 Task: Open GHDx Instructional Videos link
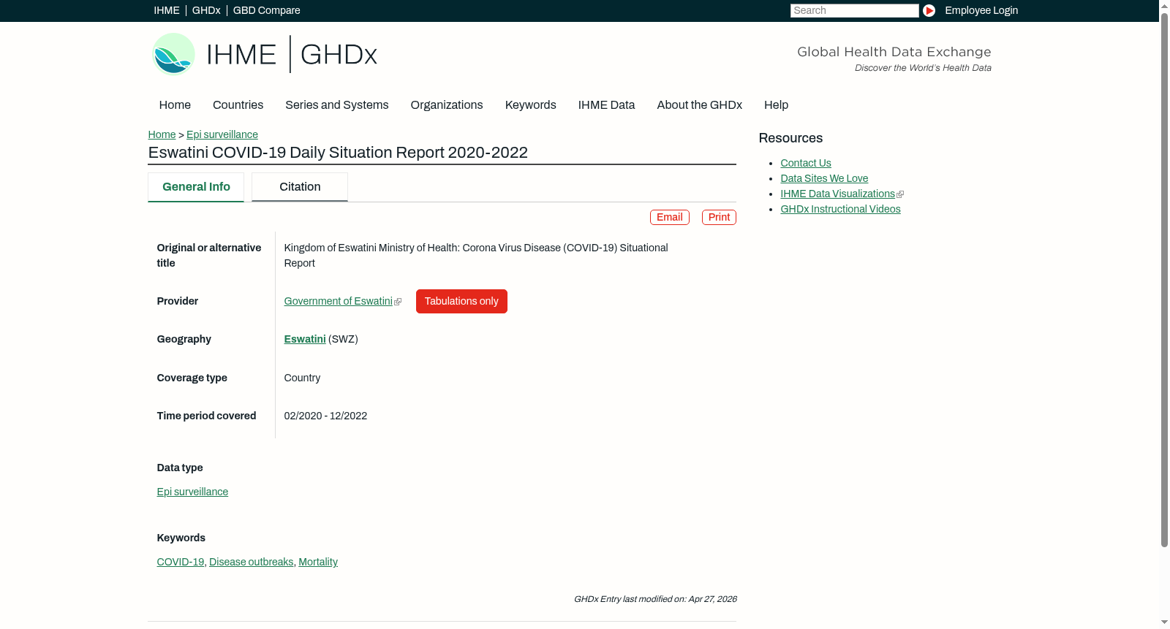point(840,209)
